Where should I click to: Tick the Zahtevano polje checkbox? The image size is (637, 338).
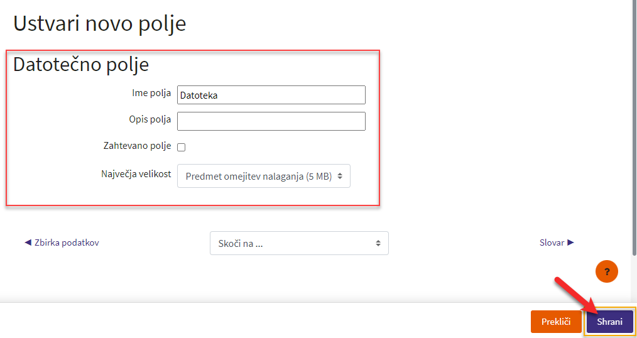[182, 148]
